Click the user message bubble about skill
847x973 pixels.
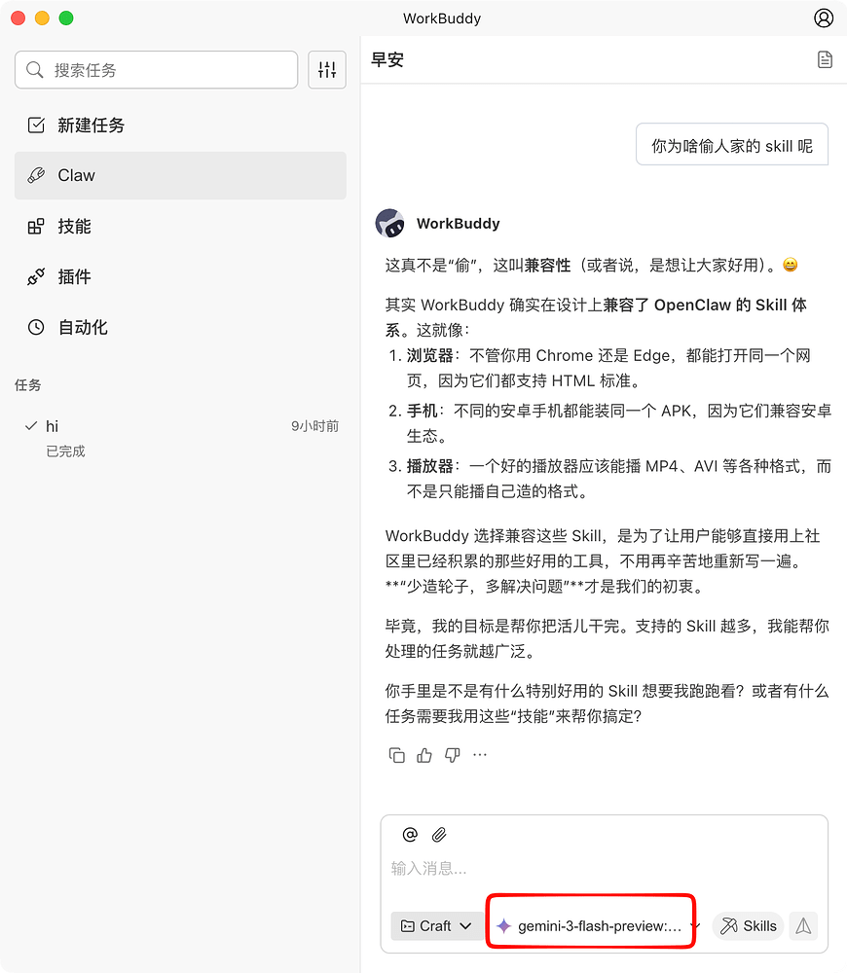click(732, 145)
